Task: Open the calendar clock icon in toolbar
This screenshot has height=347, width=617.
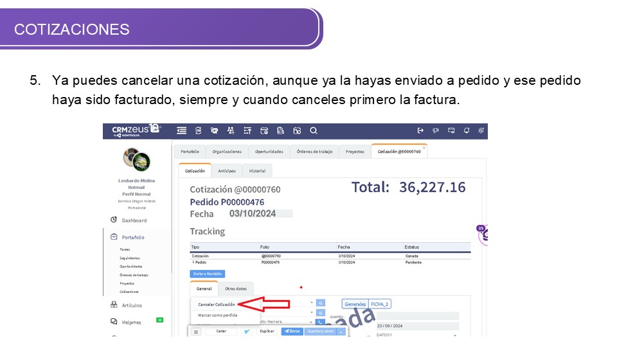Action: 264,130
